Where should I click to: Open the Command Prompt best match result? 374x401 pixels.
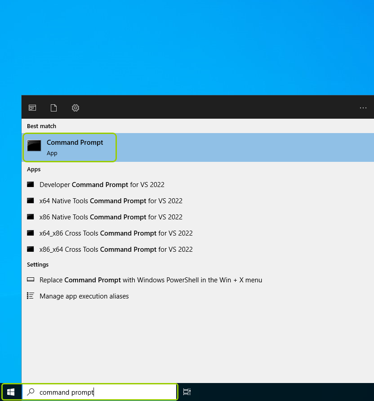tap(198, 147)
